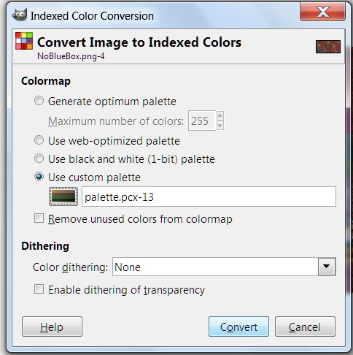
Task: Click the indexed colors grid icon
Action: click(x=24, y=41)
